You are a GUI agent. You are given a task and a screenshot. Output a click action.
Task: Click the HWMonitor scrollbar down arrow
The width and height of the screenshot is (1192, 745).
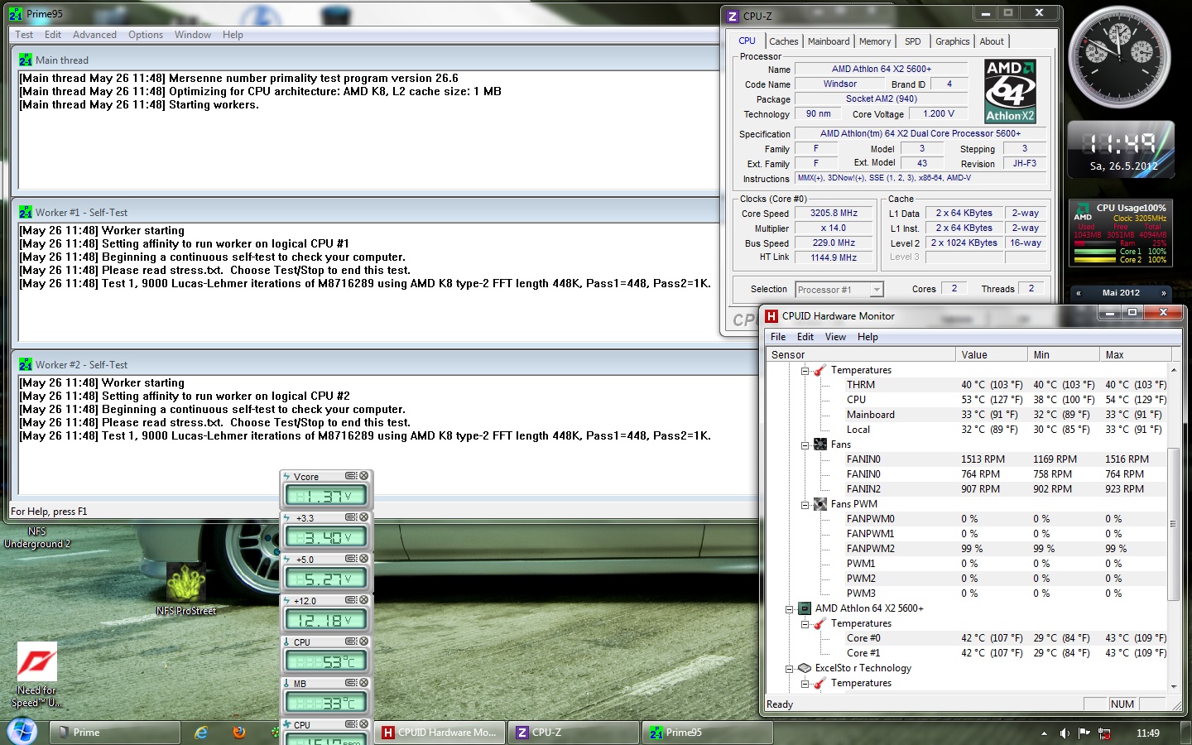click(1173, 686)
